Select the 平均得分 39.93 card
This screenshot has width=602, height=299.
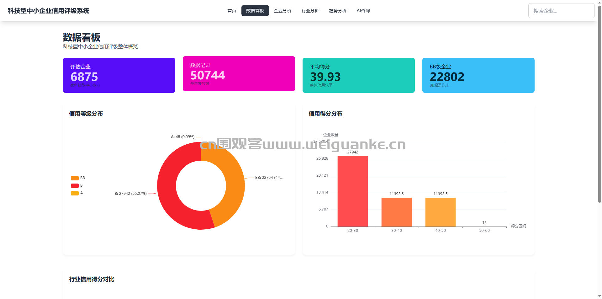coord(358,75)
